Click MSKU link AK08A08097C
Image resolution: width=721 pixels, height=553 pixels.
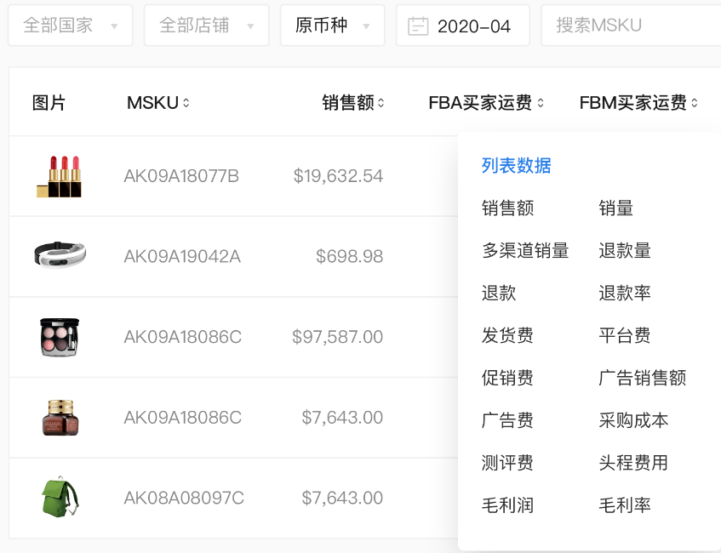[184, 498]
